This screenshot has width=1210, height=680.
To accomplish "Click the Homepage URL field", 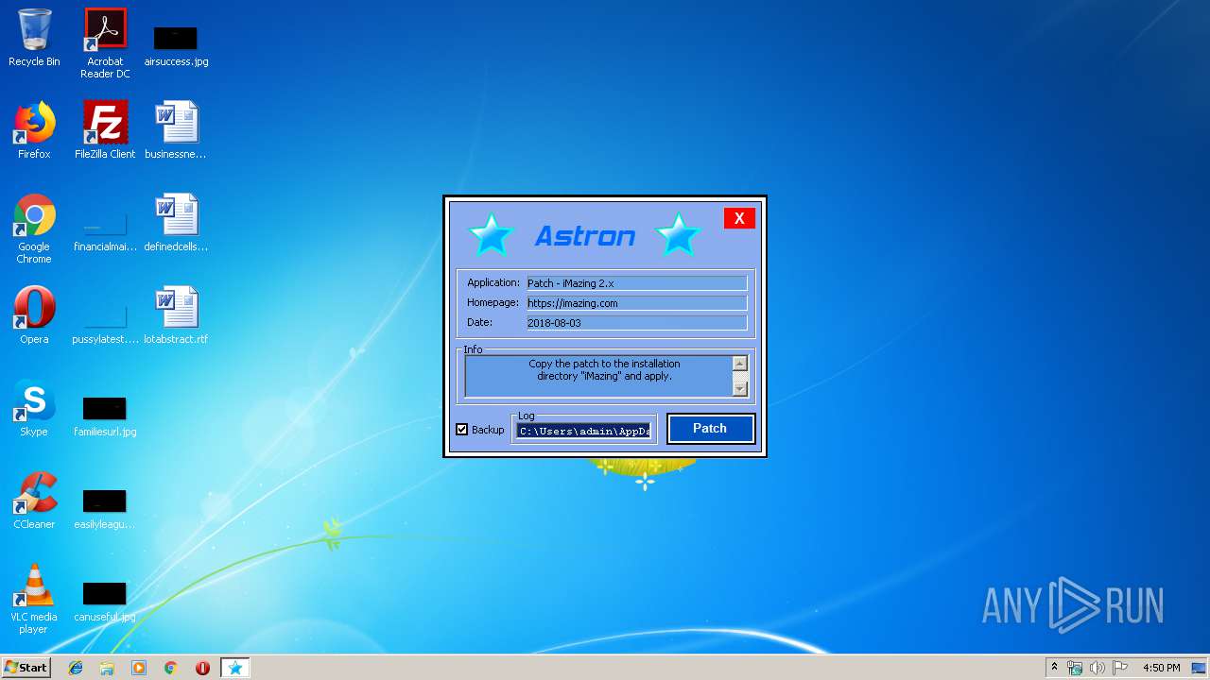I will point(636,303).
